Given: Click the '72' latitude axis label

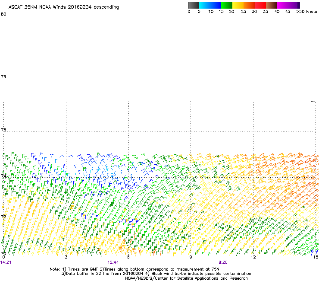Looking at the screenshot, I should pyautogui.click(x=3, y=217).
